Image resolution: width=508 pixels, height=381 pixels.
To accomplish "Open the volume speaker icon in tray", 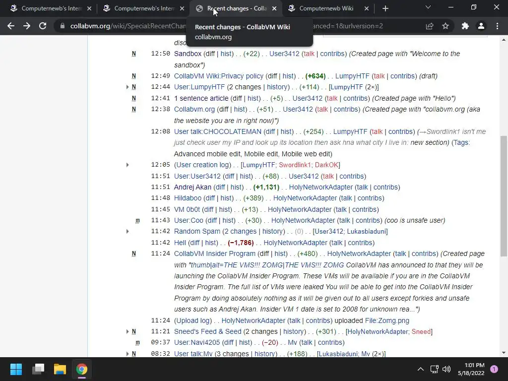I will pyautogui.click(x=446, y=369).
